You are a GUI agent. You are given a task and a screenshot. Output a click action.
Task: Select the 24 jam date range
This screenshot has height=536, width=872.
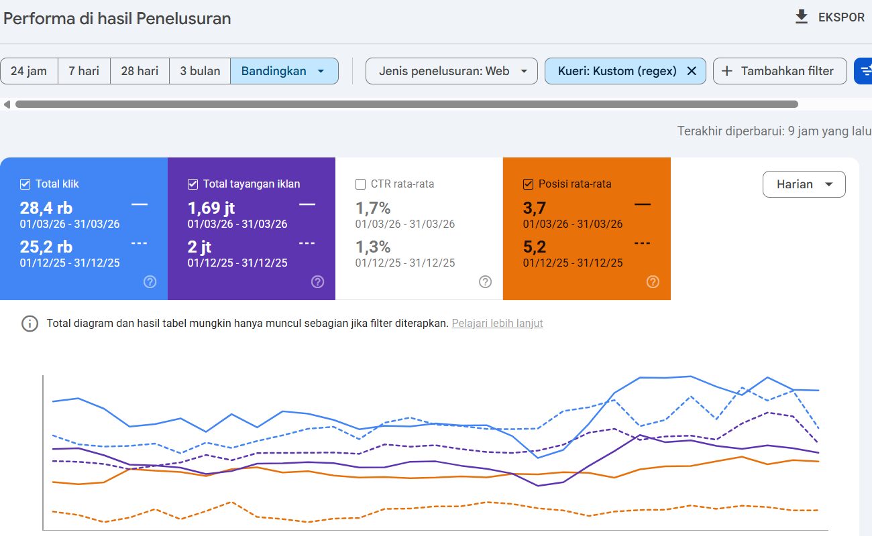click(30, 71)
